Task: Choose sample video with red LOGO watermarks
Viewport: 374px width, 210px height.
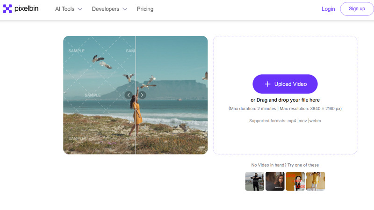Action: (295, 181)
